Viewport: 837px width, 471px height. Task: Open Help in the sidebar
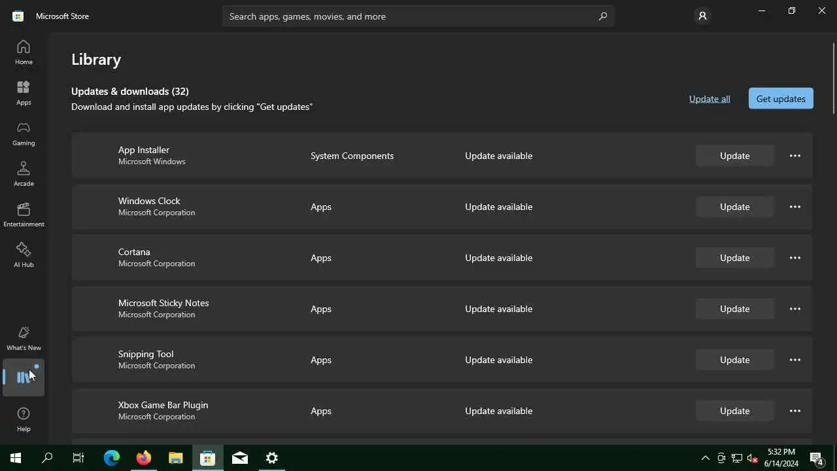(x=24, y=419)
